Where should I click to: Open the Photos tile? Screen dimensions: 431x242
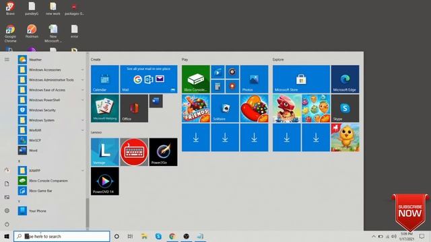tap(254, 79)
